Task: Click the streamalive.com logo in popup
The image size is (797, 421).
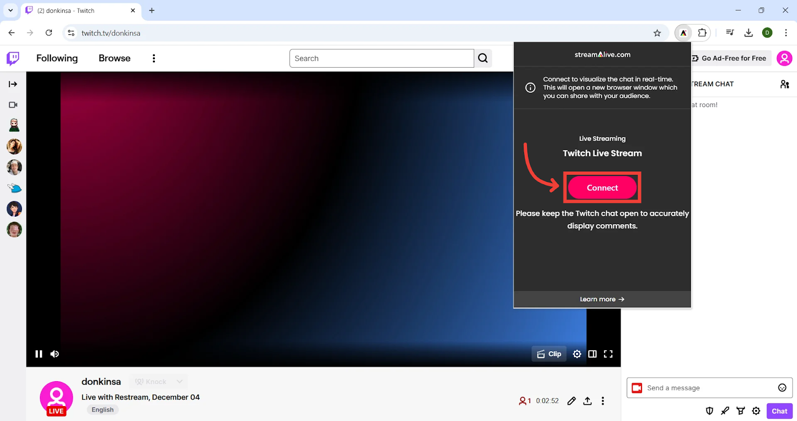Action: click(602, 55)
